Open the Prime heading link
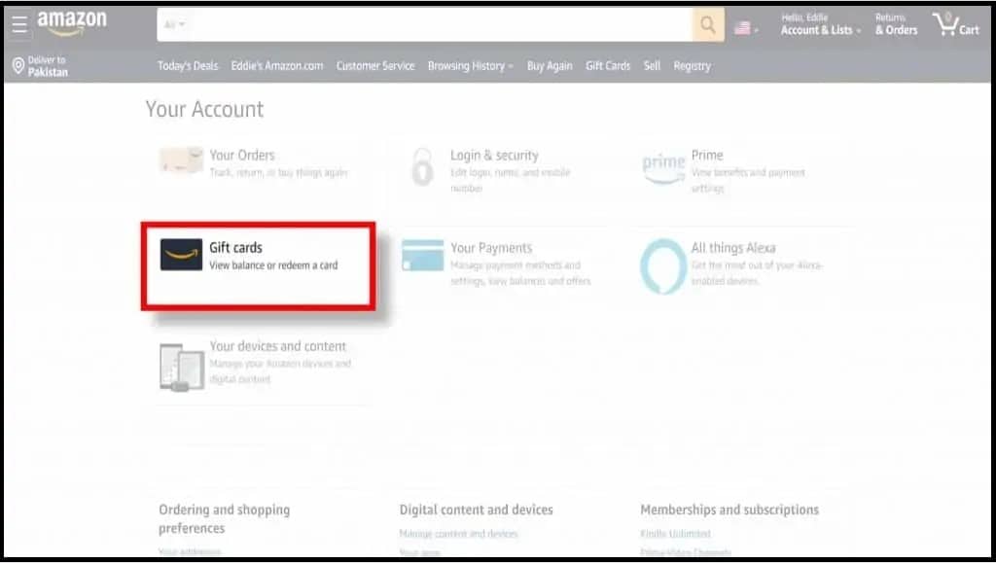The width and height of the screenshot is (996, 563). click(707, 156)
